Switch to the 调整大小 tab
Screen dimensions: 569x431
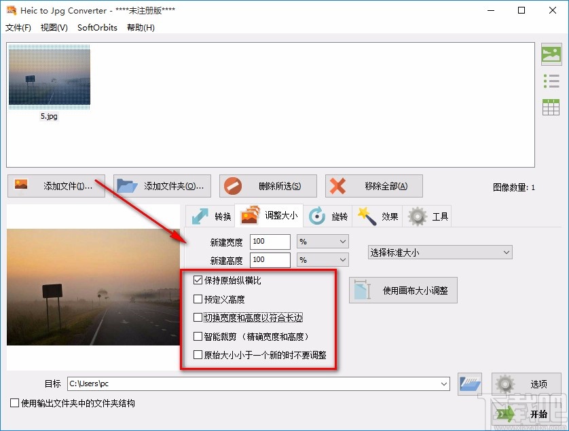point(272,216)
